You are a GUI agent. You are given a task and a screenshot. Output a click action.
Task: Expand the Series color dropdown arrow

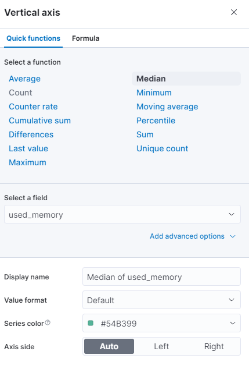click(x=232, y=323)
